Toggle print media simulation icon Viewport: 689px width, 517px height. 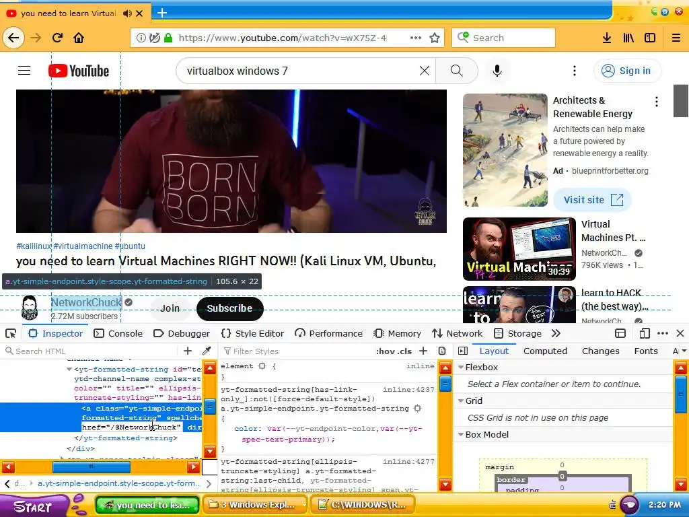coord(442,351)
